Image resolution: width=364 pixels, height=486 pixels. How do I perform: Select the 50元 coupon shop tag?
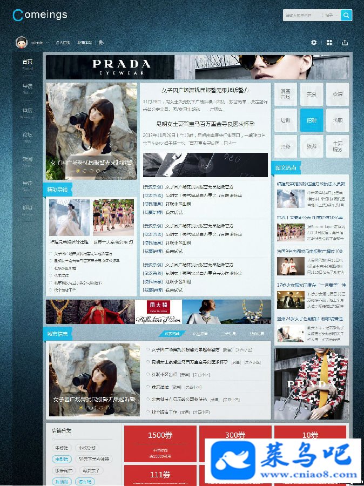pos(94,459)
